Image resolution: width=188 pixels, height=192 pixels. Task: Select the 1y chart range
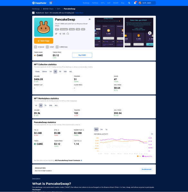(106, 129)
